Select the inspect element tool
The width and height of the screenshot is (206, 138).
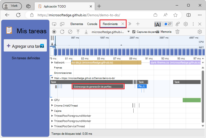coord(54,24)
